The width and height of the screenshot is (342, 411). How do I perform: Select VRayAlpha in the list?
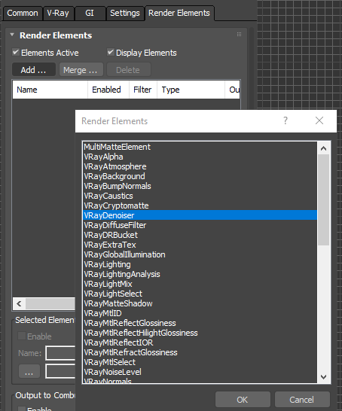[200, 157]
